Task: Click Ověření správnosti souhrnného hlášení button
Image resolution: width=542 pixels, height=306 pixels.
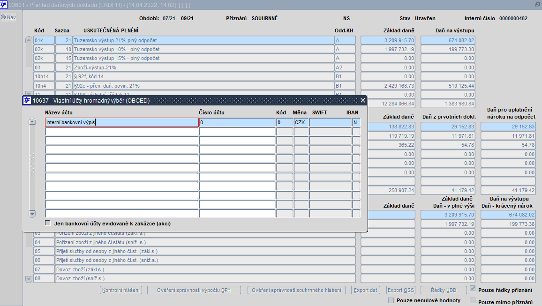Action: coord(297,290)
